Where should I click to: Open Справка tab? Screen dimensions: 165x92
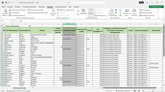click(76, 7)
